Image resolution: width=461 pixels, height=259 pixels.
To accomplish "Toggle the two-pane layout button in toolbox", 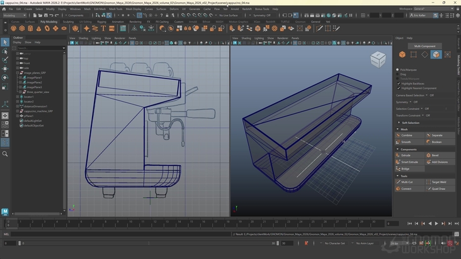I will [5, 134].
